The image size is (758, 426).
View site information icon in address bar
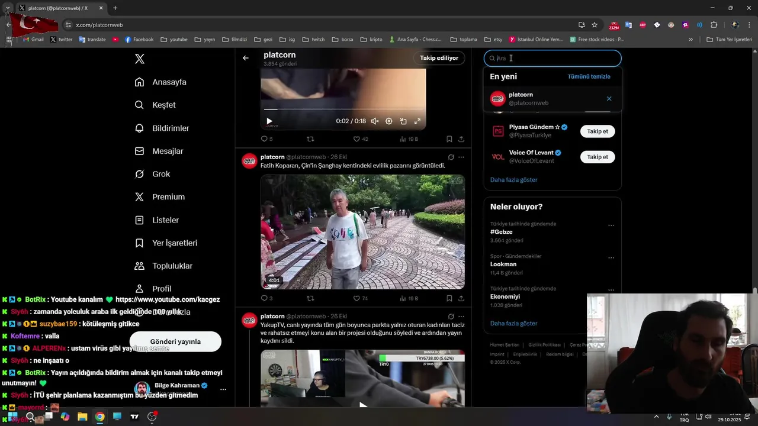(68, 25)
